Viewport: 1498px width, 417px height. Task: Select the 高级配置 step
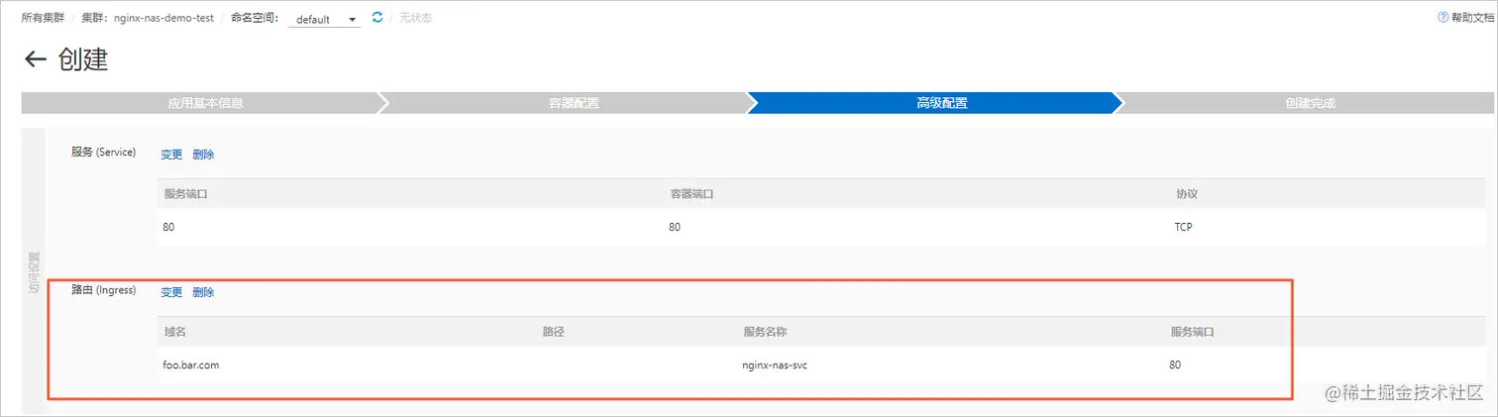(x=941, y=103)
